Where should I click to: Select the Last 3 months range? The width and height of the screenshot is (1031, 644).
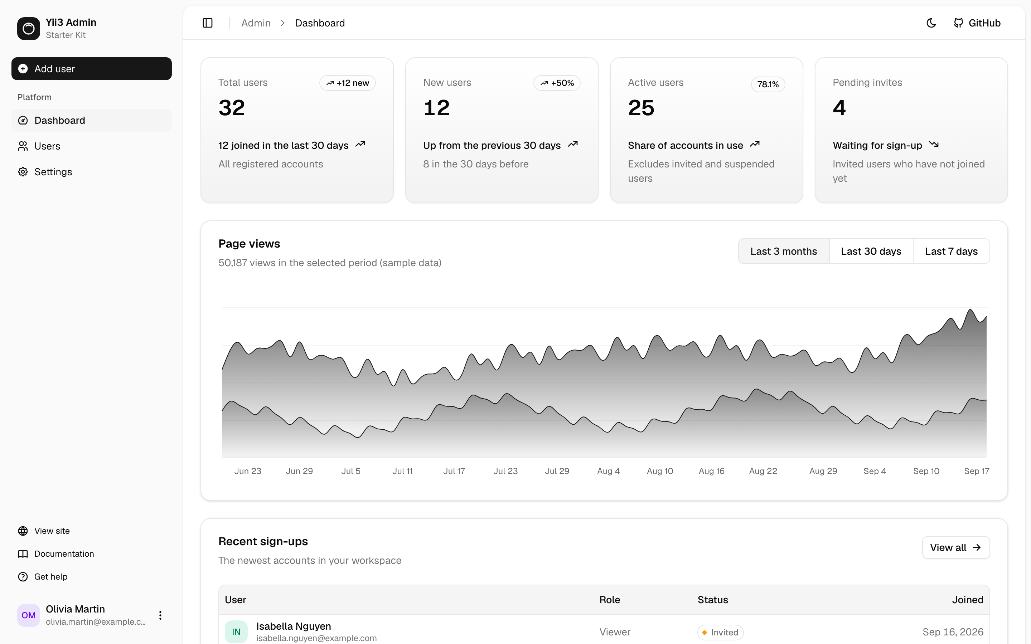pyautogui.click(x=784, y=251)
